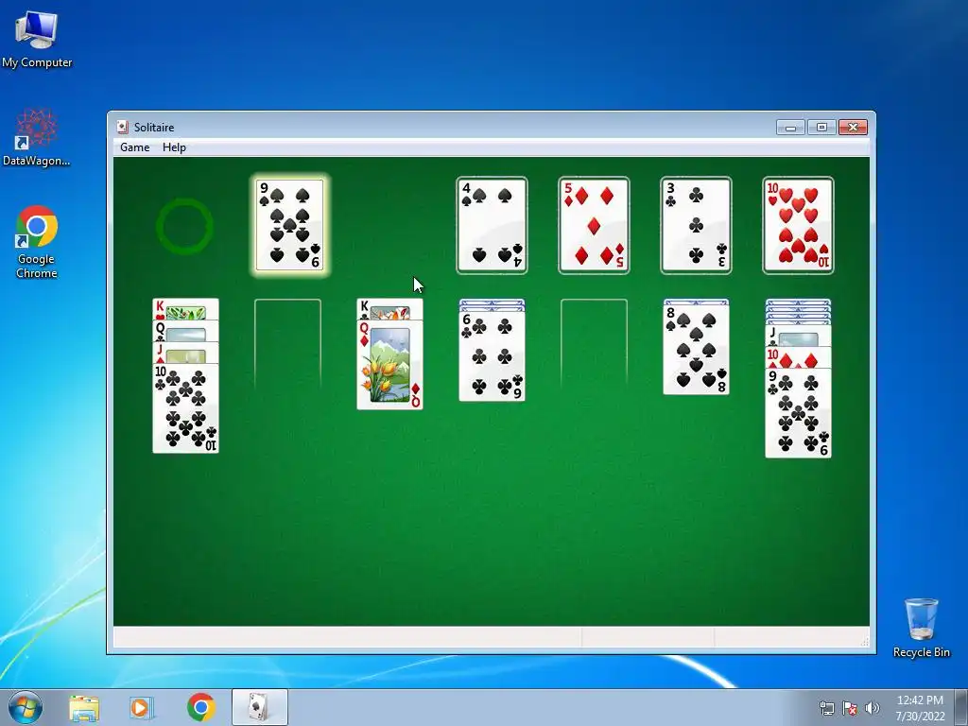Image resolution: width=968 pixels, height=726 pixels.
Task: Click the 4 of spades foundation
Action: [x=492, y=225]
